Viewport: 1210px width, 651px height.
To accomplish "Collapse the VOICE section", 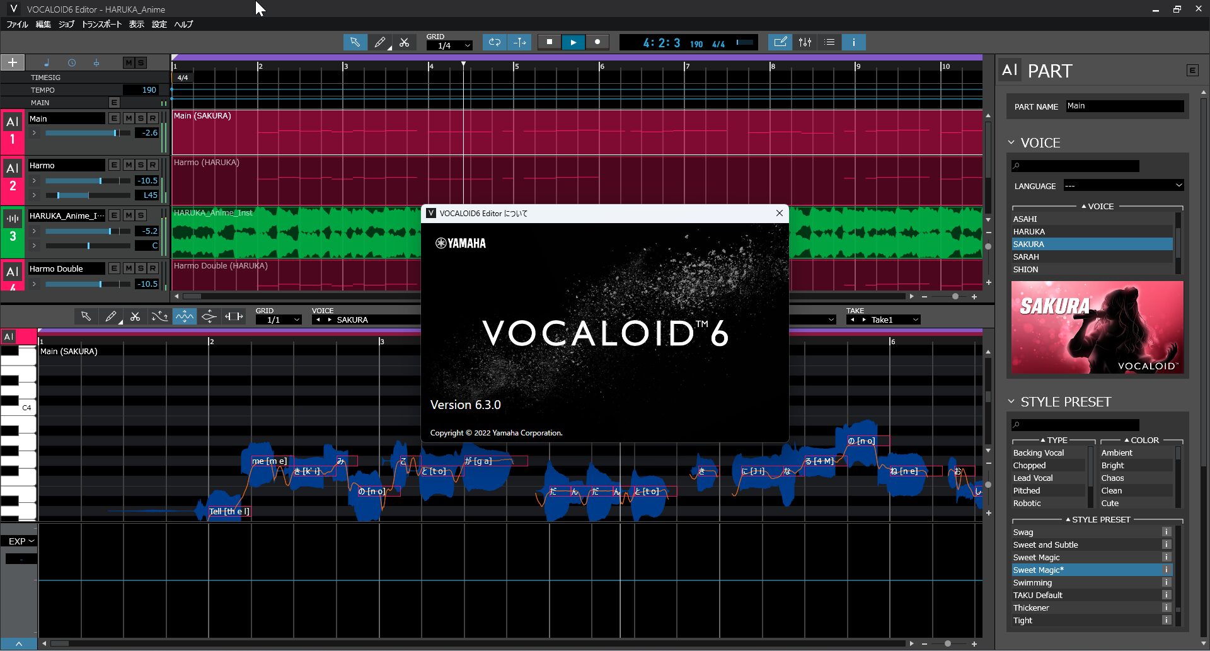I will 1011,142.
